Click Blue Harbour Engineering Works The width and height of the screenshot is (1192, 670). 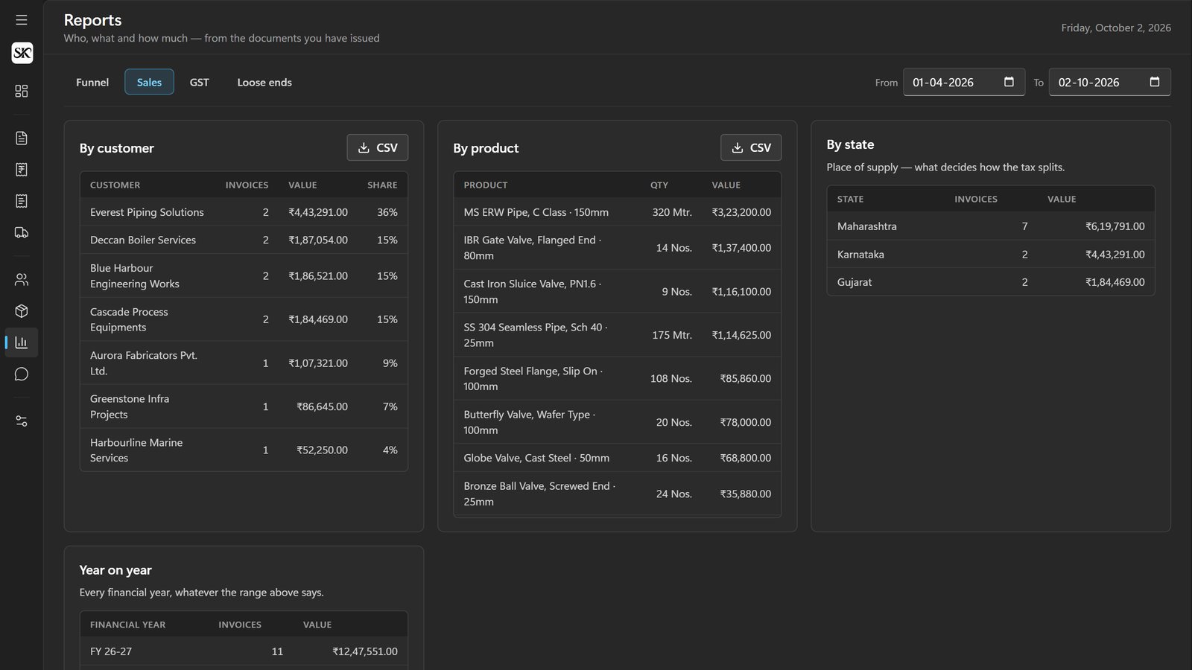point(135,275)
